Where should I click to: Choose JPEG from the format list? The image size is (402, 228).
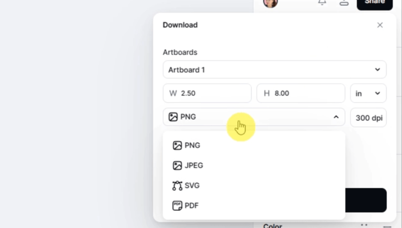(194, 166)
